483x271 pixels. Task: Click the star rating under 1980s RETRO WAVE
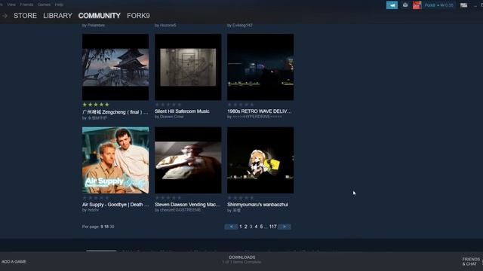click(241, 105)
